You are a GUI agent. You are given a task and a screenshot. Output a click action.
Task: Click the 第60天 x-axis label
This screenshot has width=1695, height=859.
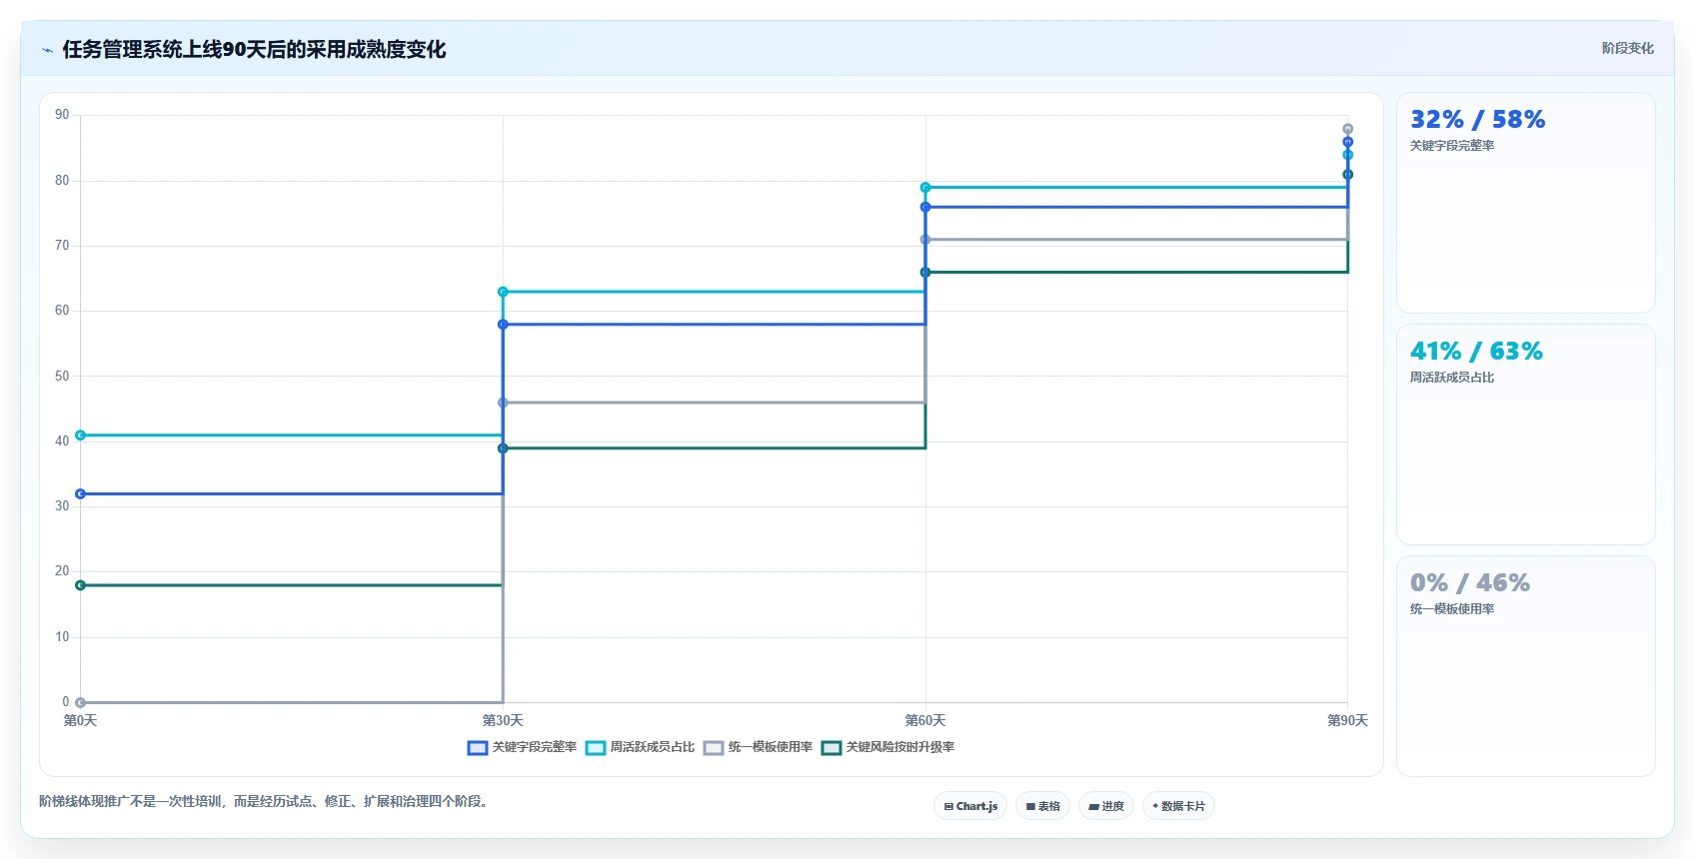tap(925, 720)
